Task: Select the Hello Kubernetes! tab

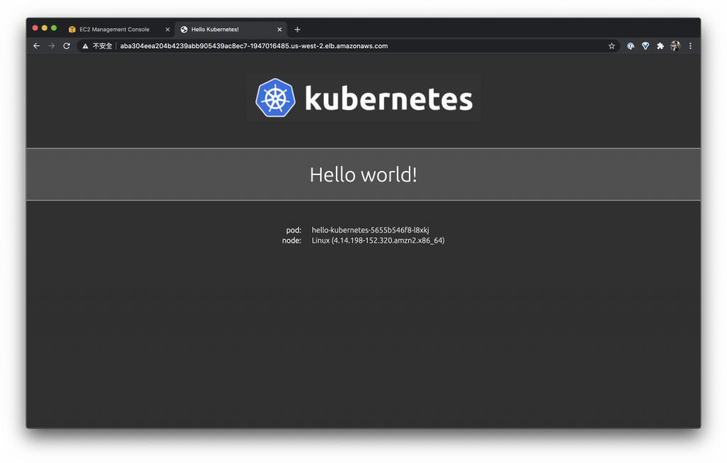Action: click(x=231, y=29)
